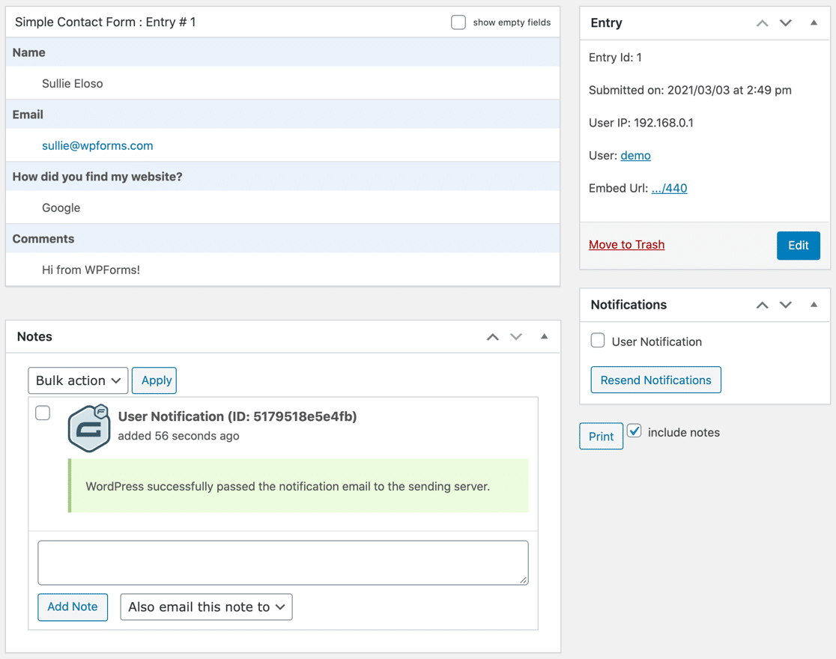Click Resend Notifications button
This screenshot has height=659, width=836.
[655, 380]
